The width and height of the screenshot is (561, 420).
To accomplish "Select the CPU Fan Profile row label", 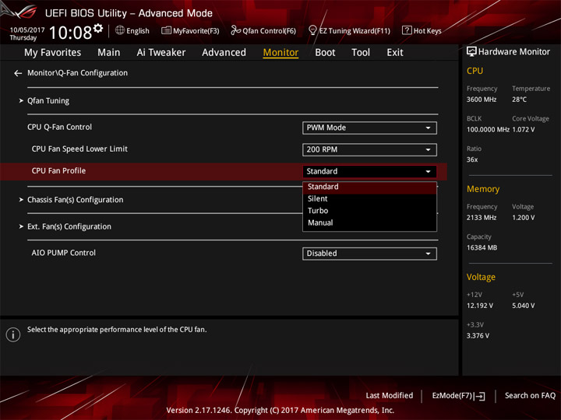I will [58, 171].
